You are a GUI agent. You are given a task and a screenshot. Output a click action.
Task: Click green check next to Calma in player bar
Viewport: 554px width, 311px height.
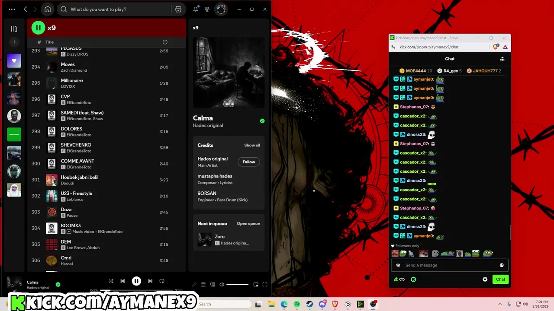(x=58, y=285)
